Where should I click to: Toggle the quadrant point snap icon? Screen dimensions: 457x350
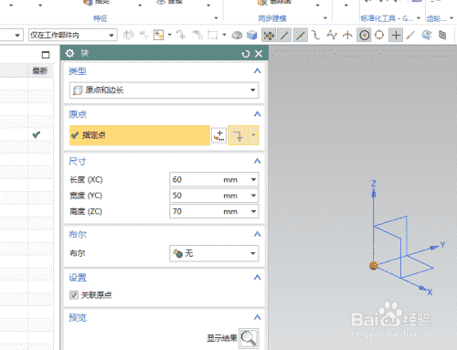(379, 36)
